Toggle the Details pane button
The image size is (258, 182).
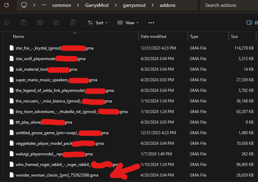252,23
